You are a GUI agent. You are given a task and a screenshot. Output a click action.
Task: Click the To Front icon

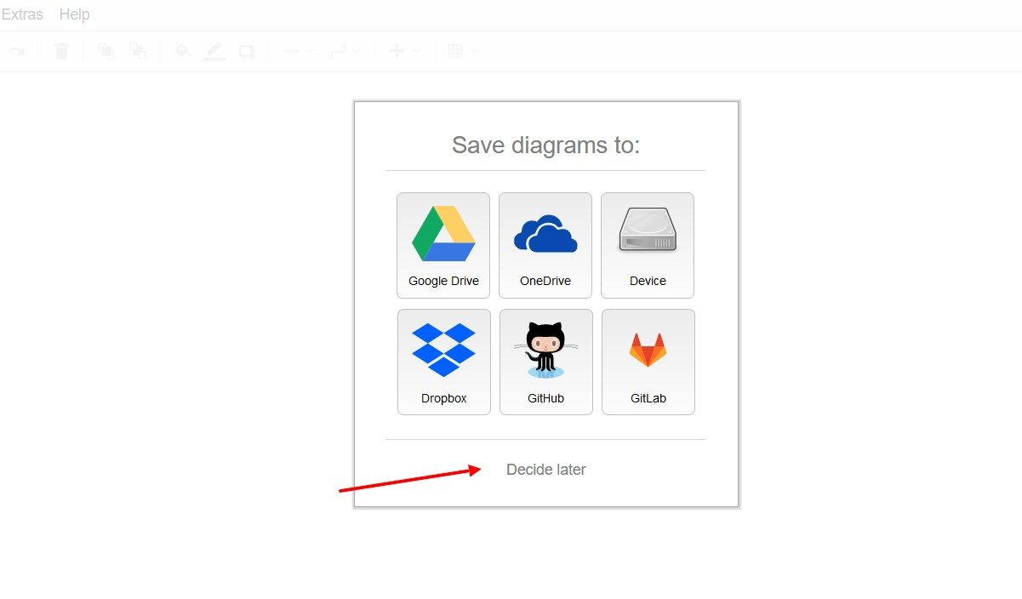click(106, 52)
